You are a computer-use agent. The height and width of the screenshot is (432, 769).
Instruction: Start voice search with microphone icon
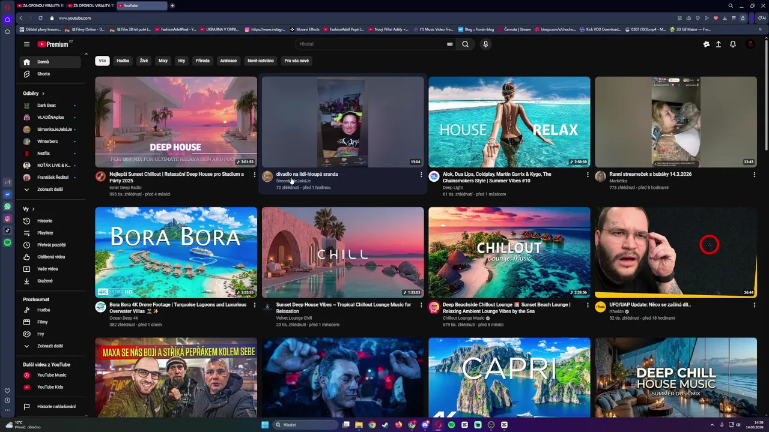[485, 44]
